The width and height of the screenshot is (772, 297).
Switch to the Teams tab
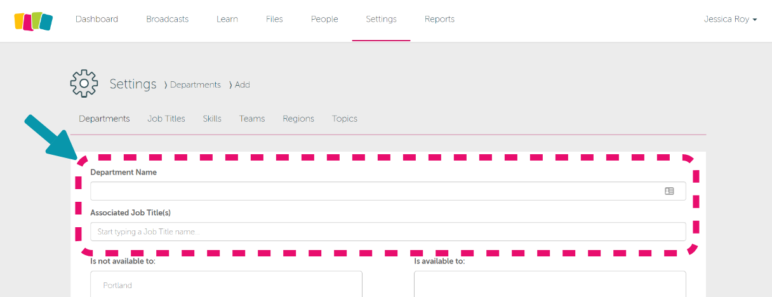(x=252, y=119)
